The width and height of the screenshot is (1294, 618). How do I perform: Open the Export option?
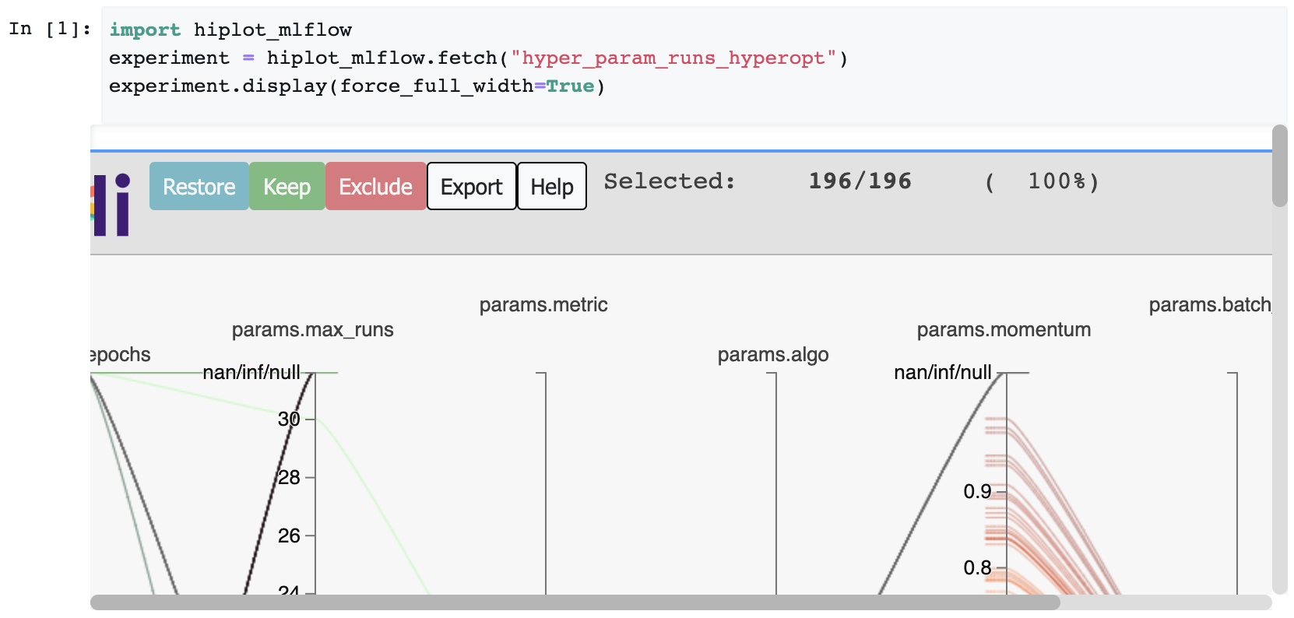(471, 187)
